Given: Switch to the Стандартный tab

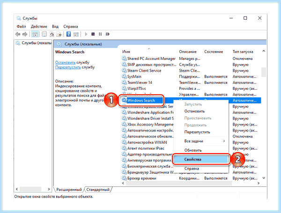Looking at the screenshot, I should tap(98, 190).
